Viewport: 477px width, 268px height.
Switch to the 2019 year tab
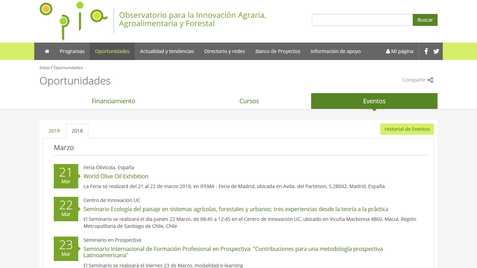[54, 131]
